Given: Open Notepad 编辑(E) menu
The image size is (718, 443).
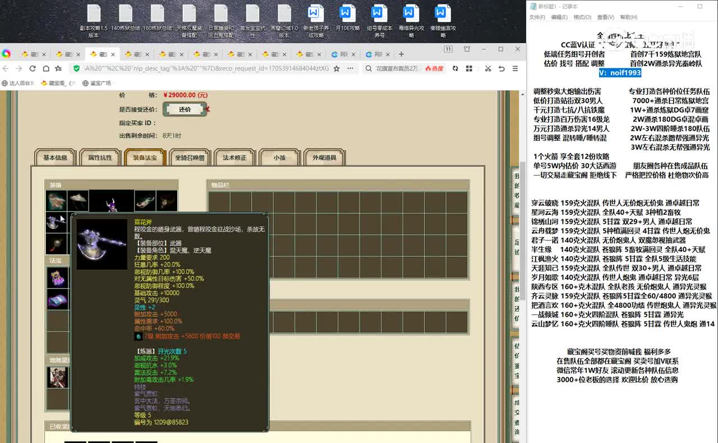Looking at the screenshot, I should [x=559, y=17].
